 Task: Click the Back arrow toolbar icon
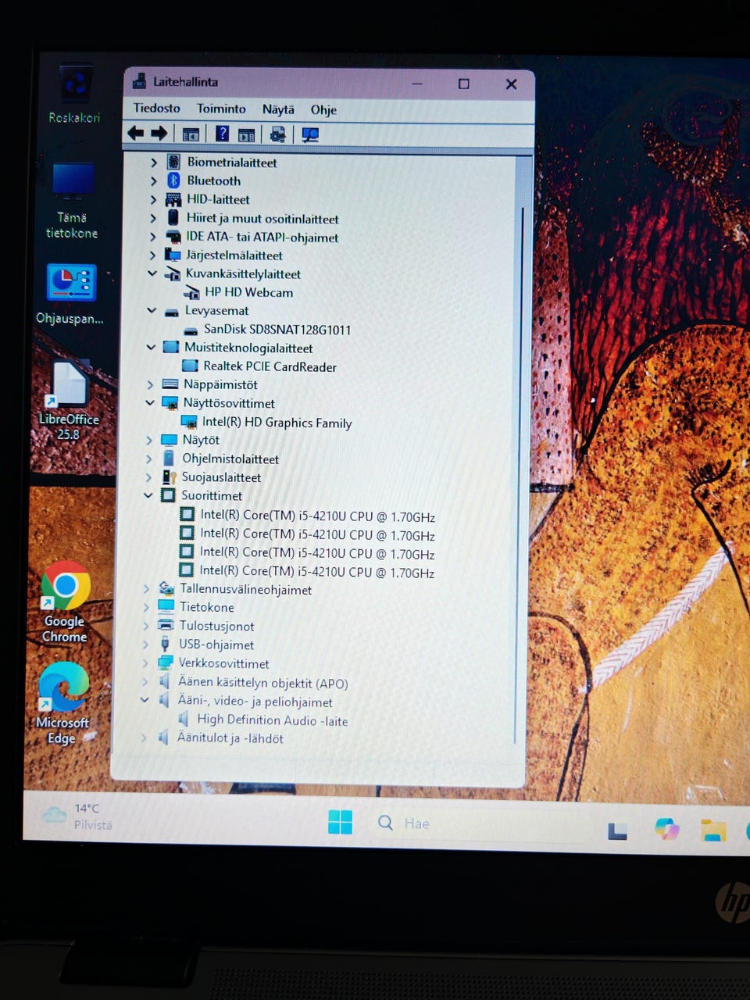coord(136,134)
